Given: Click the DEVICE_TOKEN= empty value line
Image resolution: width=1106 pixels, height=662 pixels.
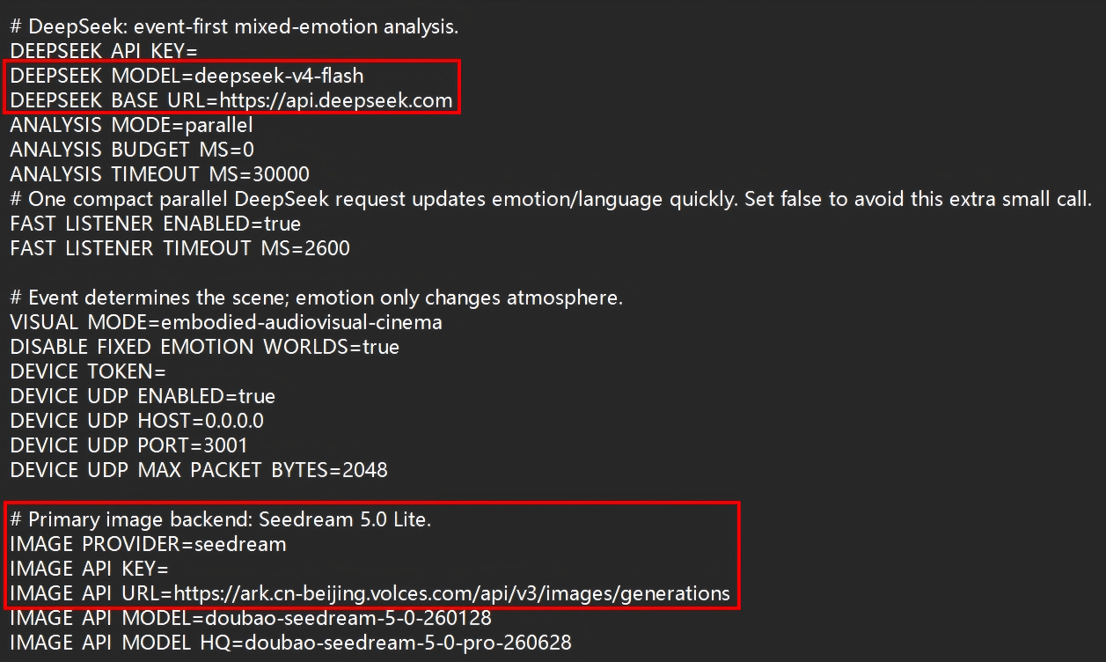Looking at the screenshot, I should click(x=88, y=371).
